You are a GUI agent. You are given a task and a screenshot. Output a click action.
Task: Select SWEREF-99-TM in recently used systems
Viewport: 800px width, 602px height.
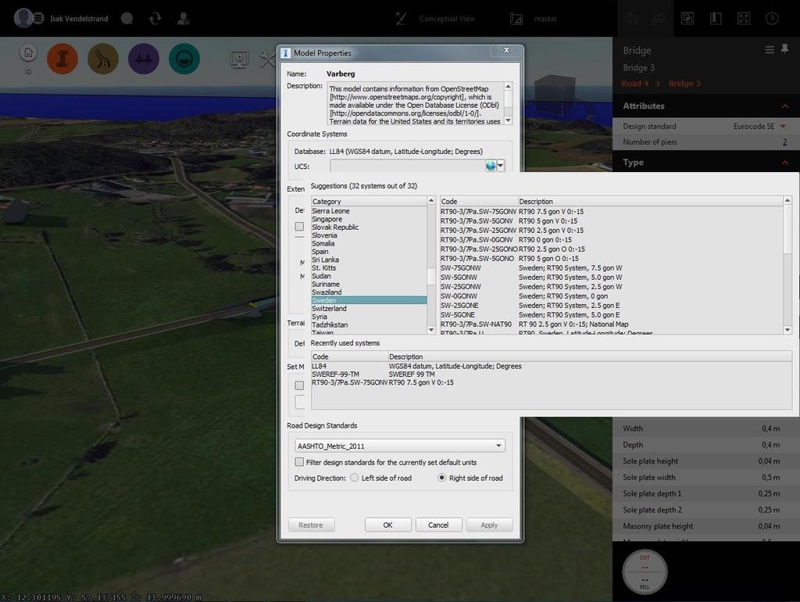tap(551, 374)
